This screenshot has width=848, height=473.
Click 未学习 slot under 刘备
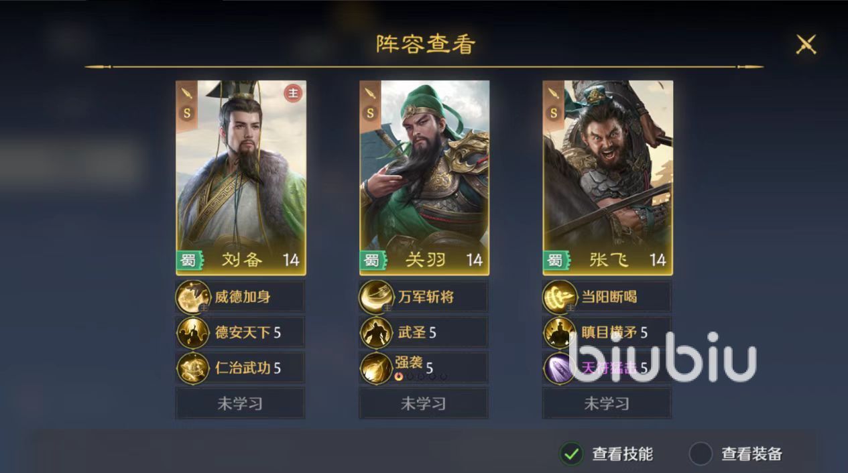[240, 403]
